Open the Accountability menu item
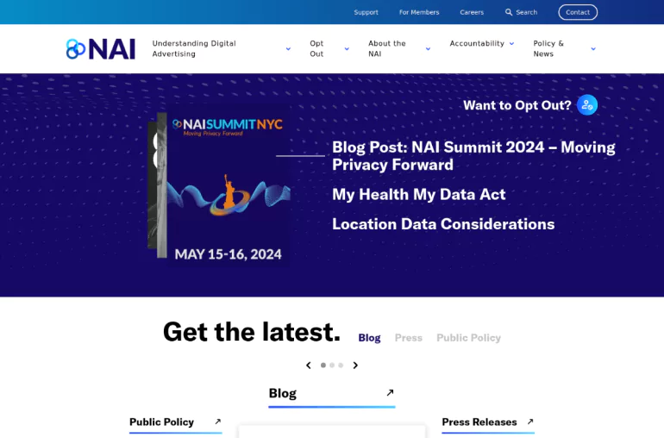The image size is (664, 438). [477, 44]
